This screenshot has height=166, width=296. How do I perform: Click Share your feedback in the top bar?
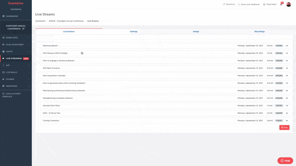[x=249, y=4]
